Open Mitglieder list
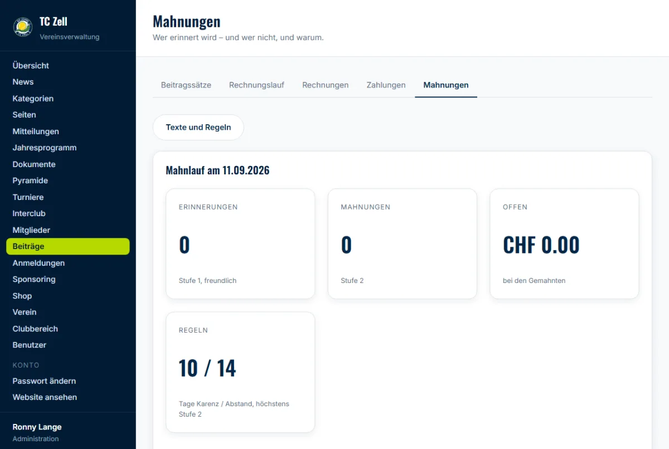The width and height of the screenshot is (669, 449). (67, 230)
